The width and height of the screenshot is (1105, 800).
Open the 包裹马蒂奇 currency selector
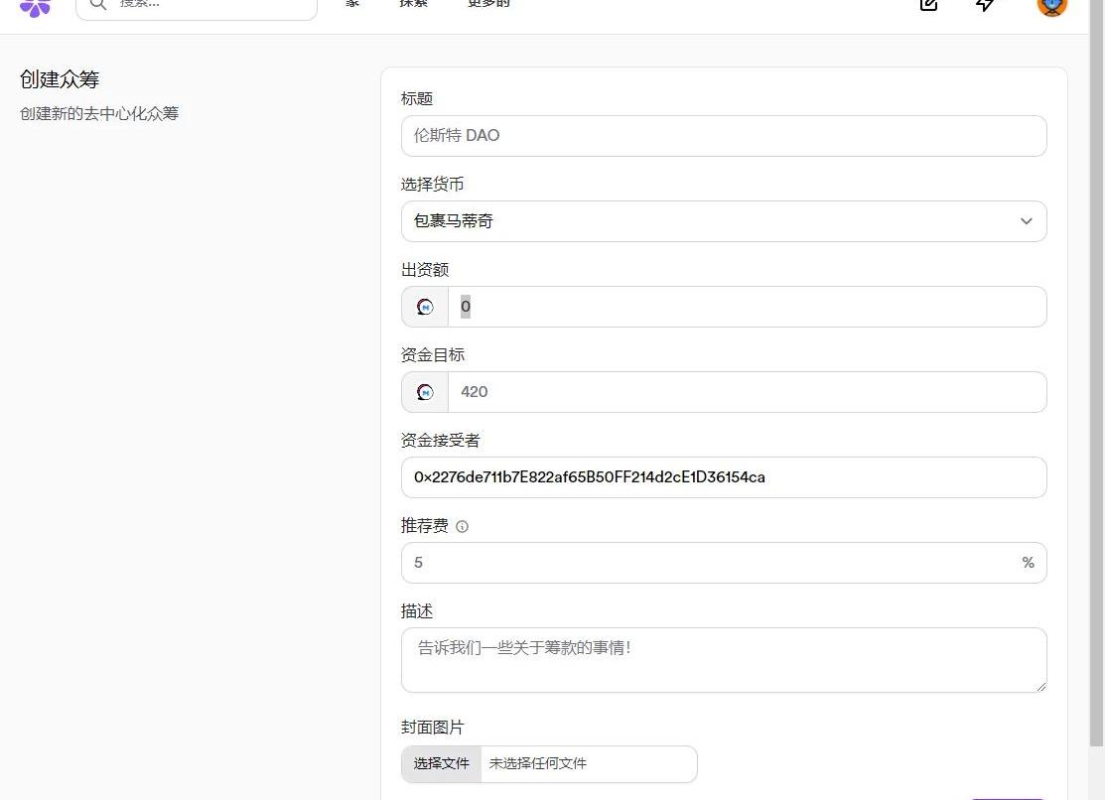tap(695, 221)
